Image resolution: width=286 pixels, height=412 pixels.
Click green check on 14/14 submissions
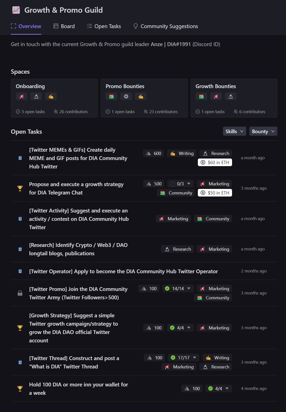[x=167, y=288]
